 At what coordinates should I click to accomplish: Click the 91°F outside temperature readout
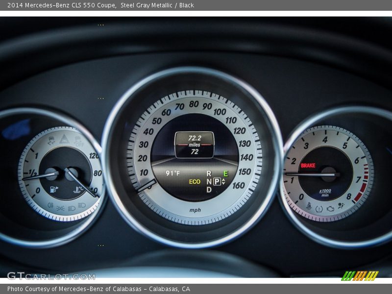click(172, 173)
